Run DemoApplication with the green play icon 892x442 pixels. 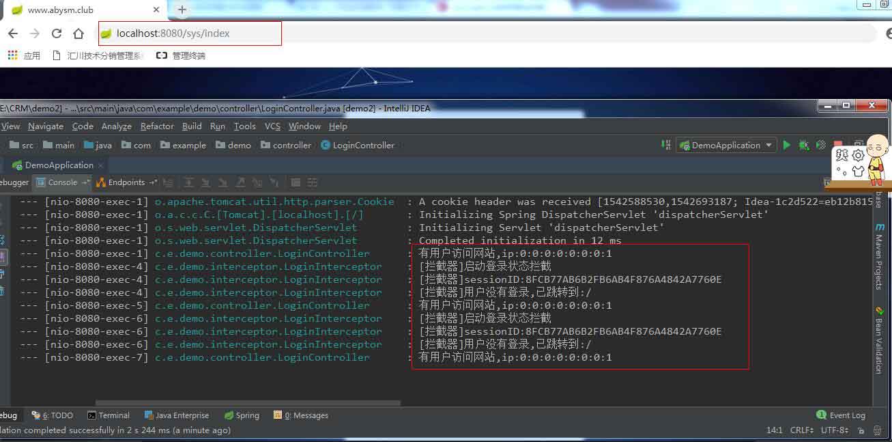click(x=787, y=145)
